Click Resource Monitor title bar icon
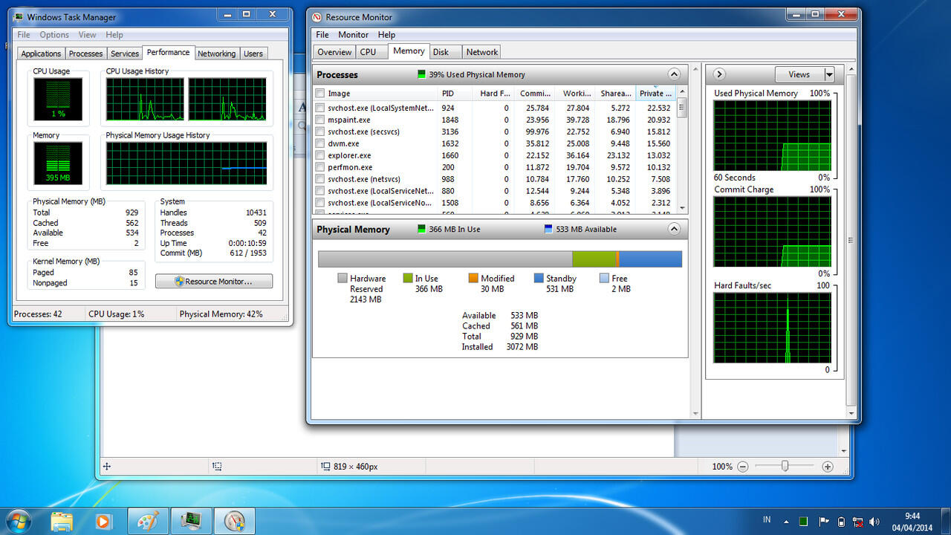The width and height of the screenshot is (951, 535). [317, 17]
